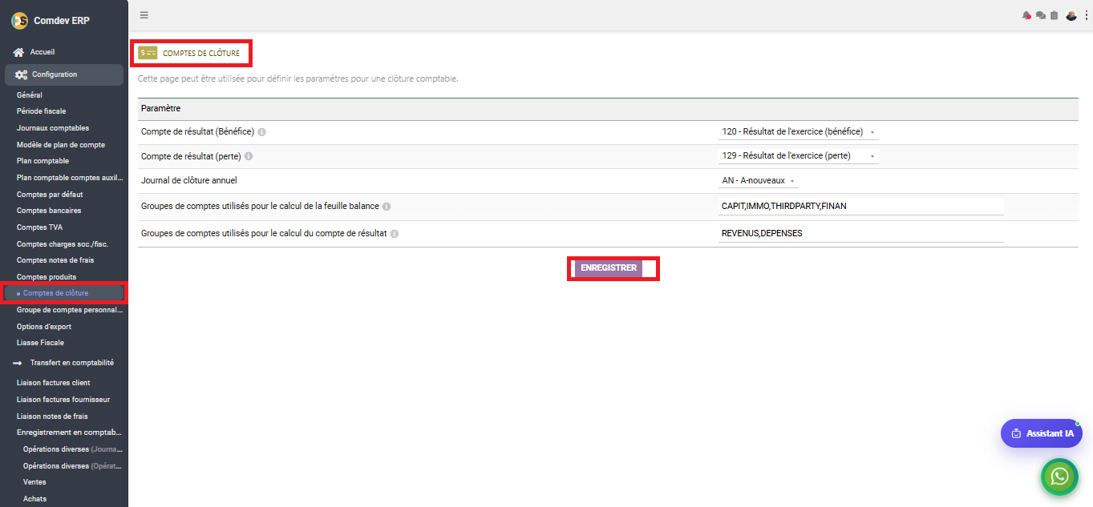Open Comptes par défaut
This screenshot has height=507, width=1093.
coord(50,195)
